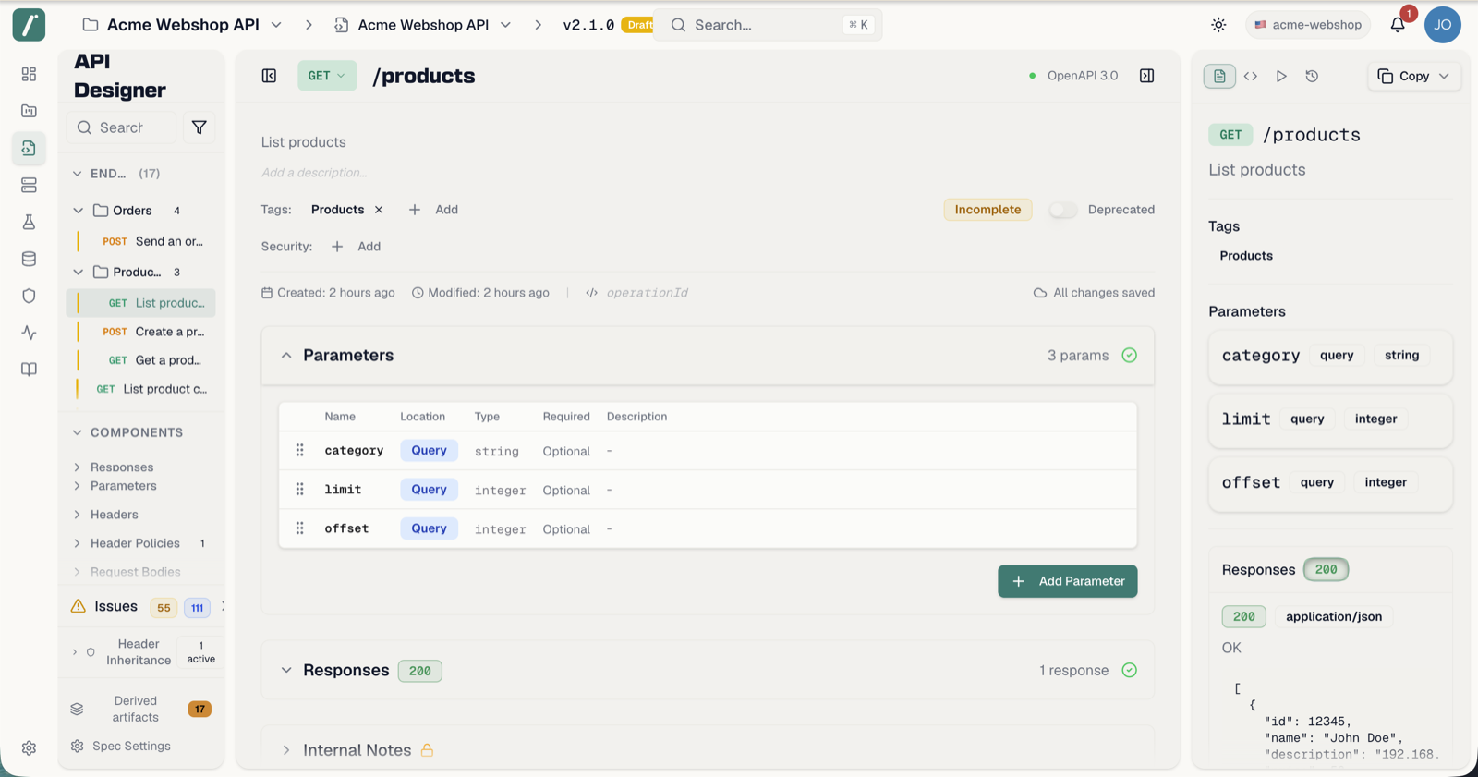Viewport: 1478px width, 777px height.
Task: Switch the acme-webshop workspace selector
Action: pos(1307,25)
